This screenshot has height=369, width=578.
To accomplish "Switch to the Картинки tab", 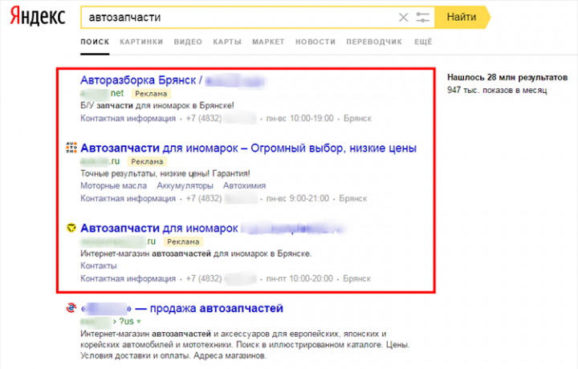I will click(x=141, y=42).
